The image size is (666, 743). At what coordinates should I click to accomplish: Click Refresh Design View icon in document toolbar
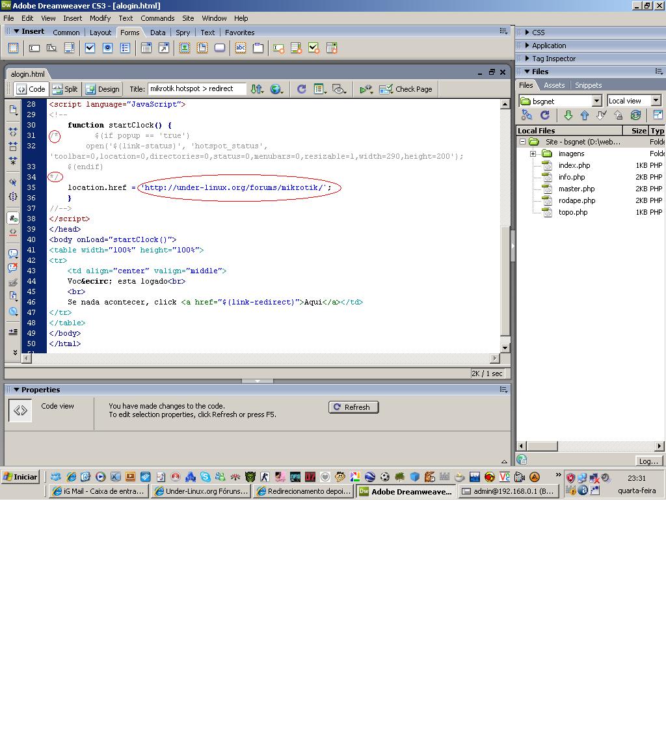tap(301, 89)
